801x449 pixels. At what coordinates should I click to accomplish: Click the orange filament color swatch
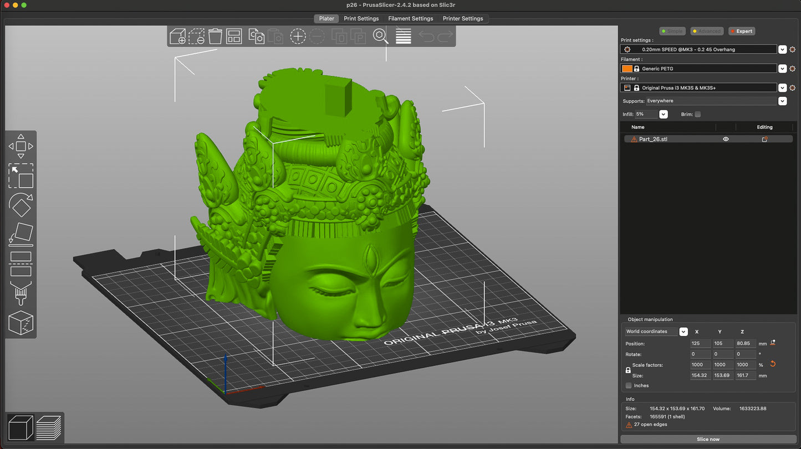627,69
